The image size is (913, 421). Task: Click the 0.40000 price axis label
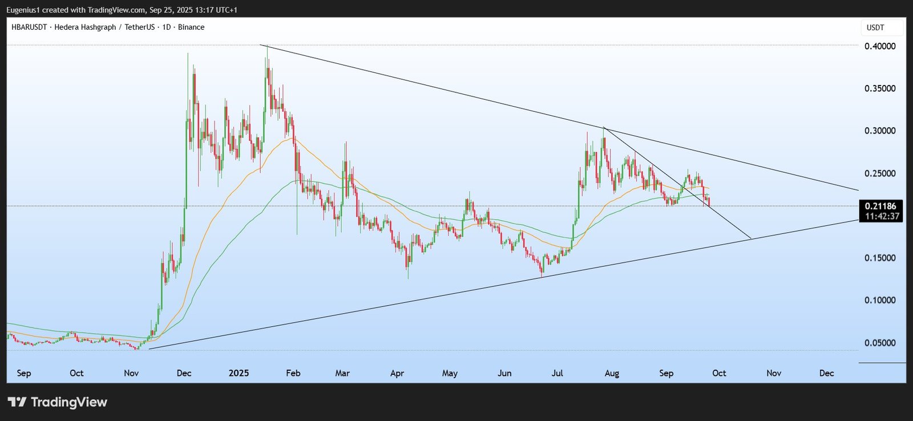tap(879, 46)
